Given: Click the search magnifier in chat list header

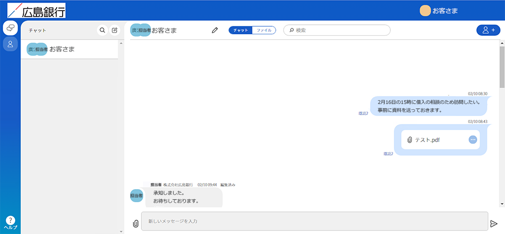Looking at the screenshot, I should coord(103,30).
